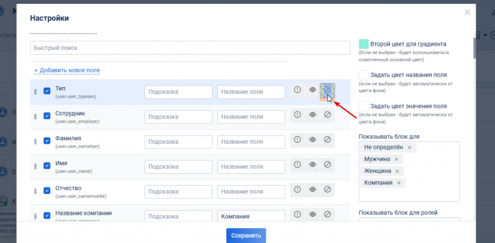Remove the Не определён tag
The width and height of the screenshot is (495, 243).
(409, 148)
